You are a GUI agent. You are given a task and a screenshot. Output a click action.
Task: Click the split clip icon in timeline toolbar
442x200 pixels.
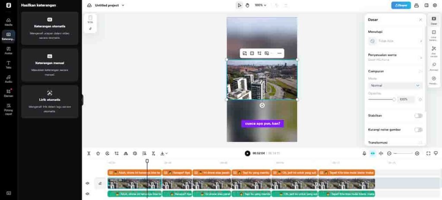pyautogui.click(x=88, y=153)
